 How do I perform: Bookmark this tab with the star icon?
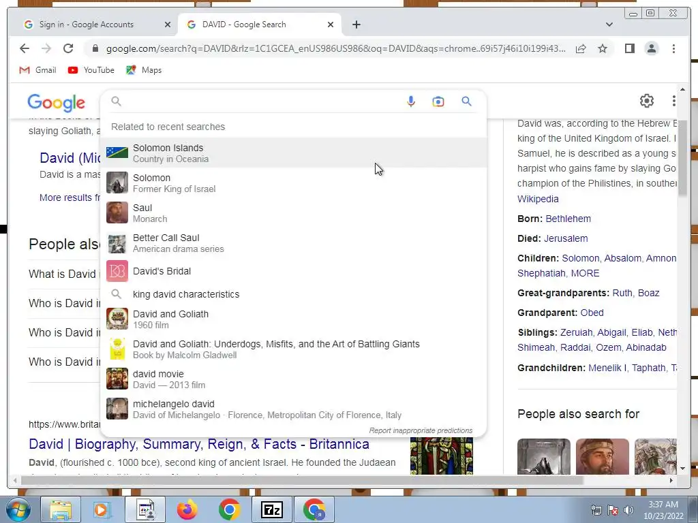coord(603,48)
